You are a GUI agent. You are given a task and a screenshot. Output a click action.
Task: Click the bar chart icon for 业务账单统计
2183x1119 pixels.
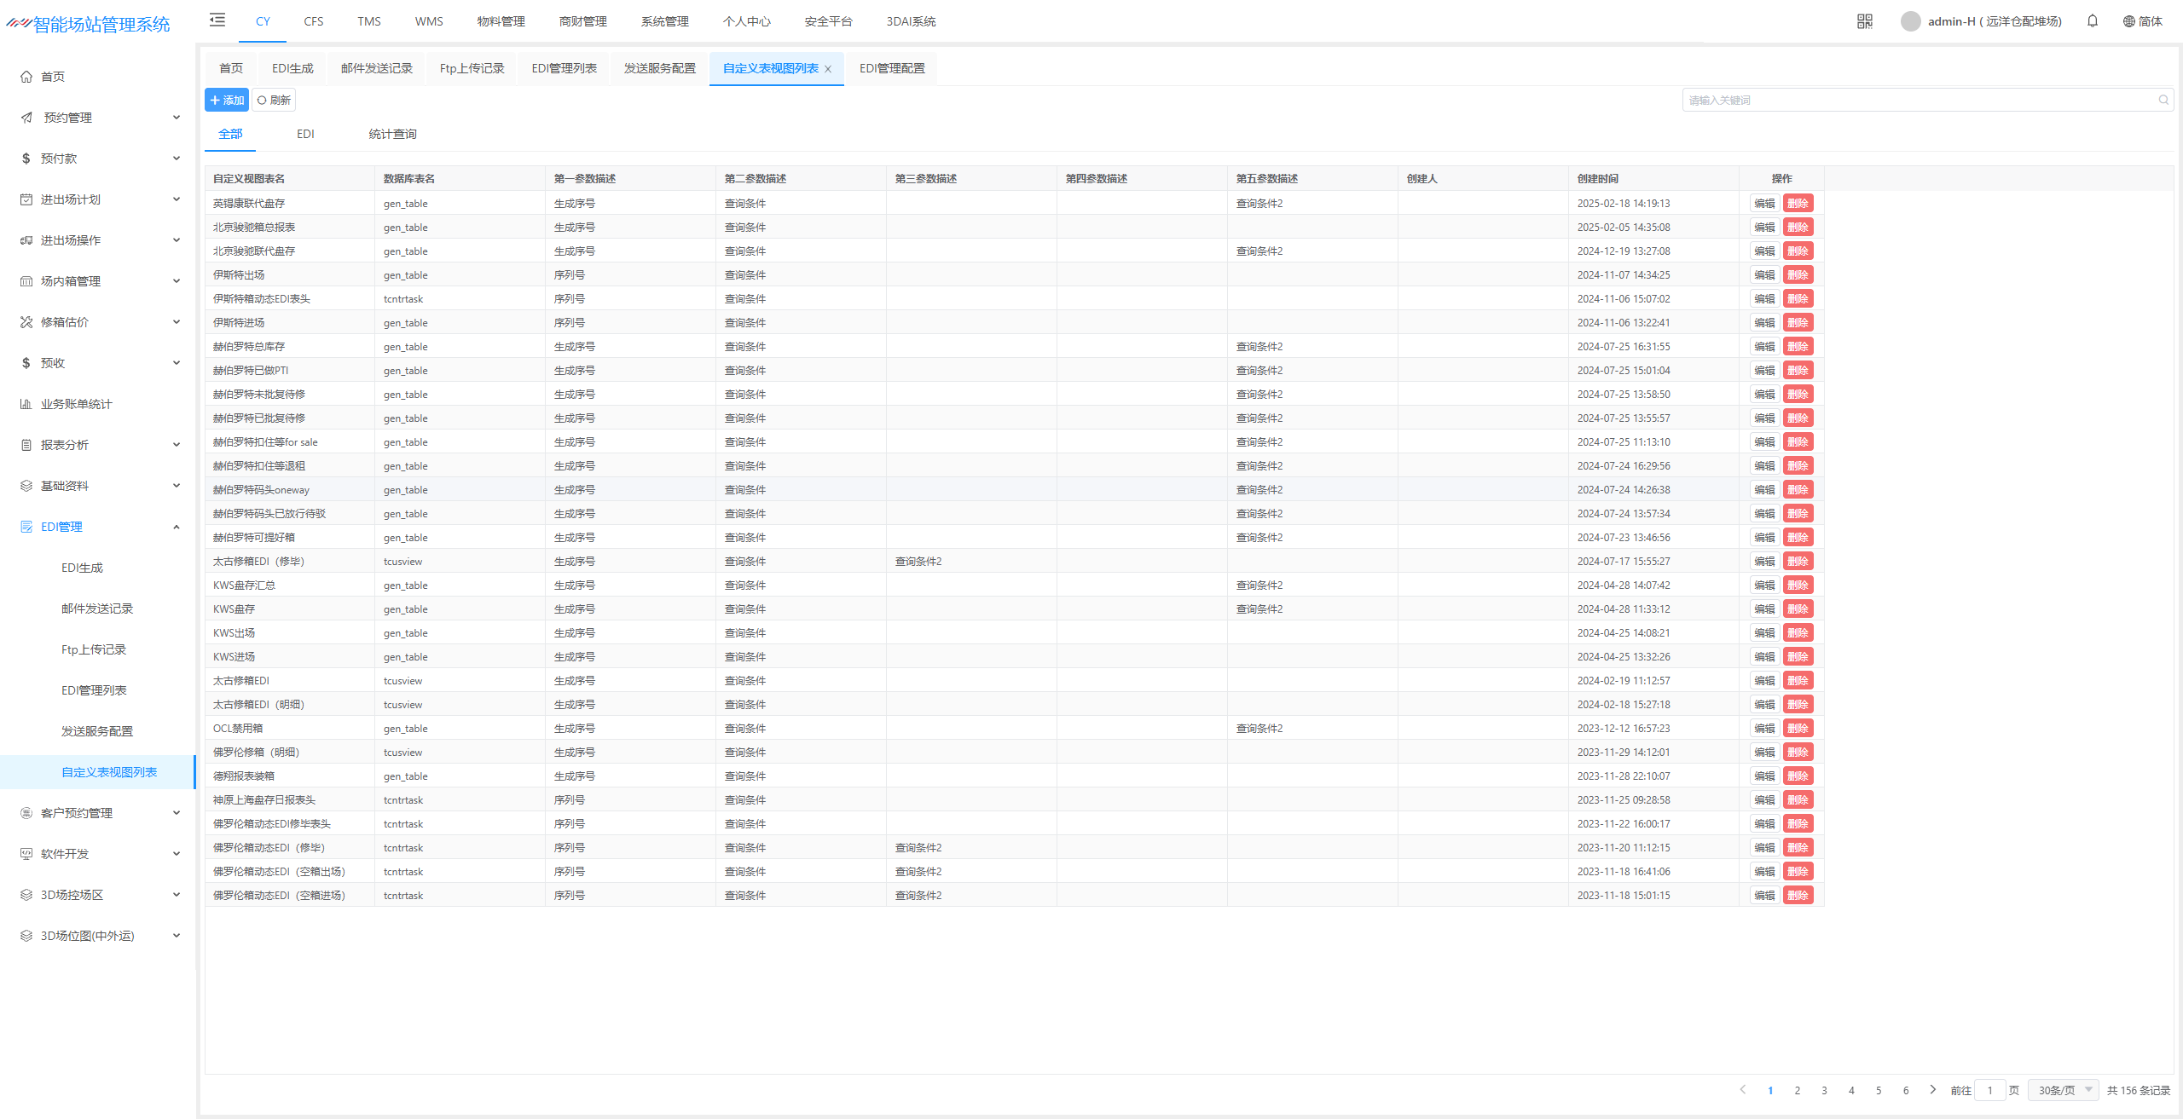tap(26, 404)
